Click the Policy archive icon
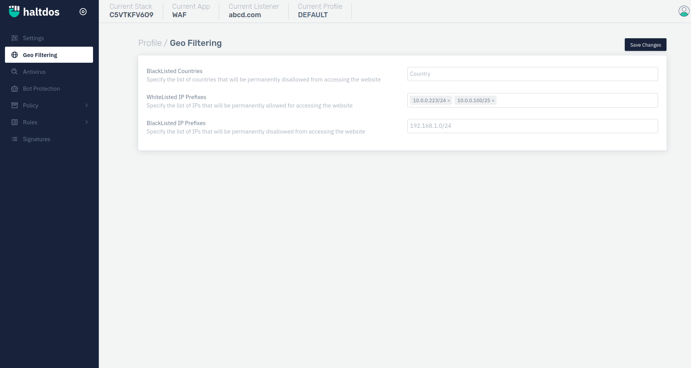 pos(15,105)
